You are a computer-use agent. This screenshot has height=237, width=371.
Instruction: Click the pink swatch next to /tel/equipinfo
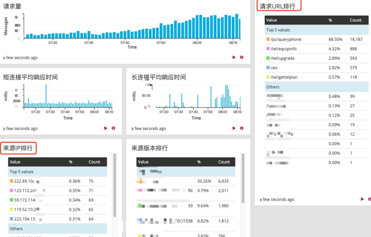[268, 49]
